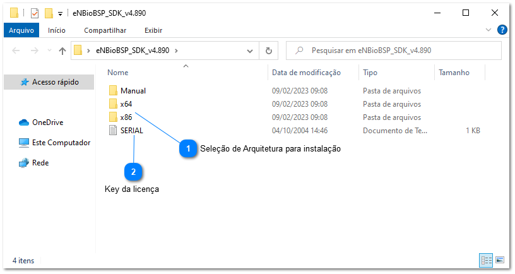Expand the chevron before eNBioBSP_SDK_v4.890 breadcrumb

(88, 51)
